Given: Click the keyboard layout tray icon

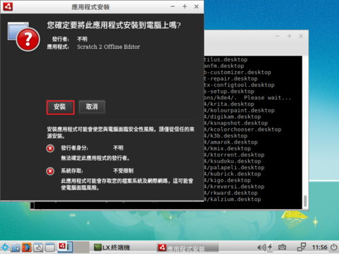Looking at the screenshot, I should (x=282, y=247).
